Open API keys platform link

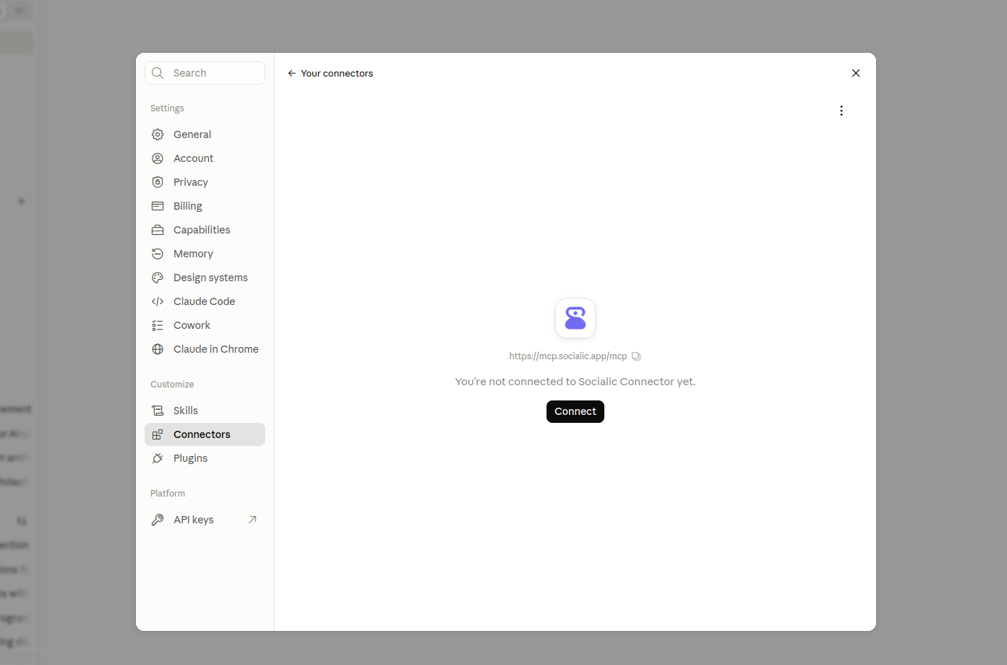tap(205, 520)
